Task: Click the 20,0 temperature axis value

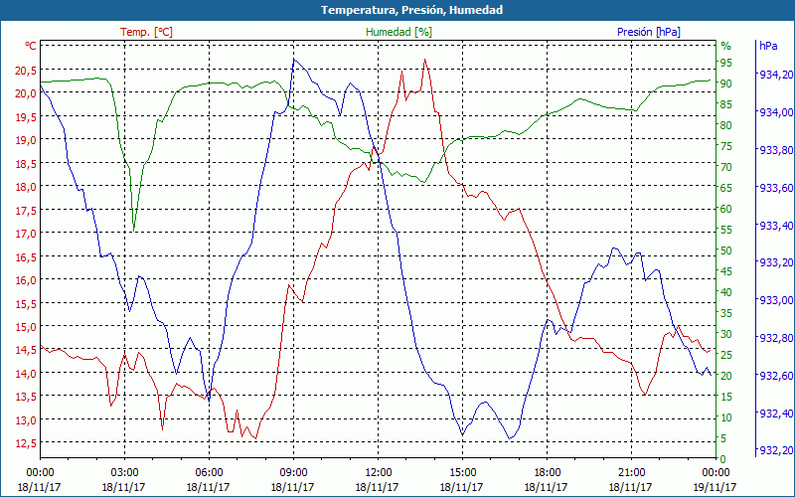Action: [x=26, y=93]
